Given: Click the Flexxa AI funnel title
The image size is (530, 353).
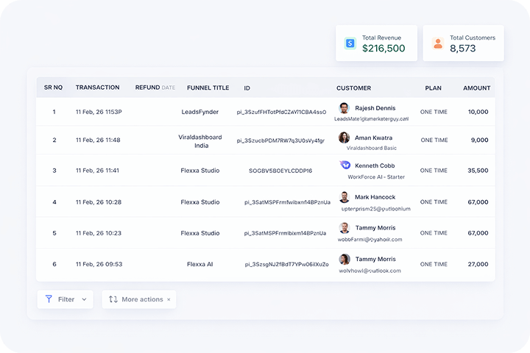Looking at the screenshot, I should click(x=199, y=264).
